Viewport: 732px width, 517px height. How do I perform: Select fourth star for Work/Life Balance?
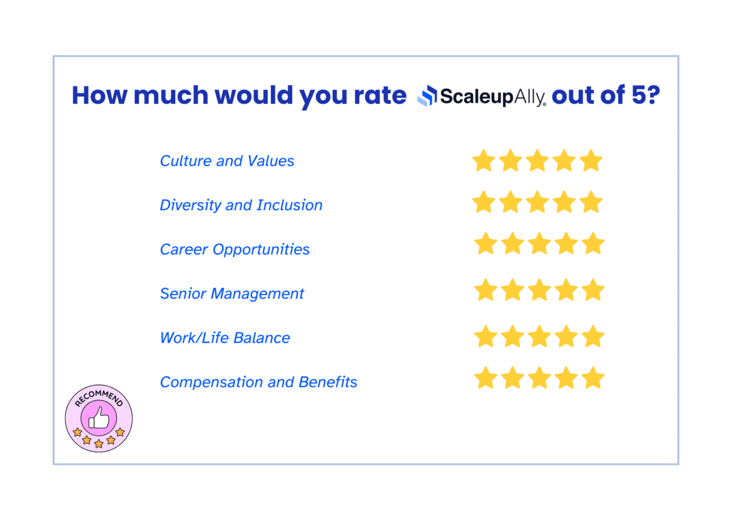pyautogui.click(x=566, y=336)
